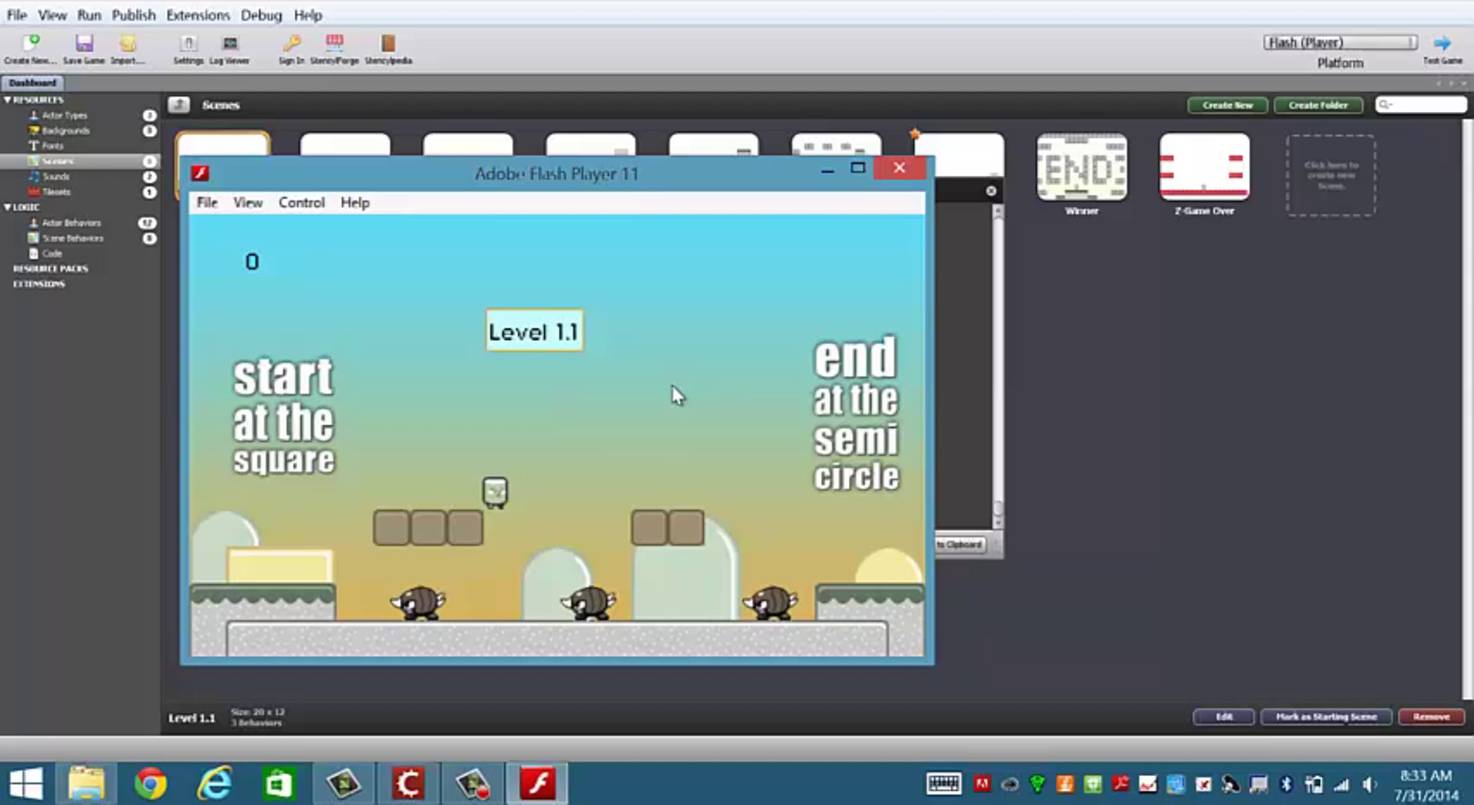Open Actor Behaviors under Logic
Viewport: 1474px width, 805px height.
71,223
